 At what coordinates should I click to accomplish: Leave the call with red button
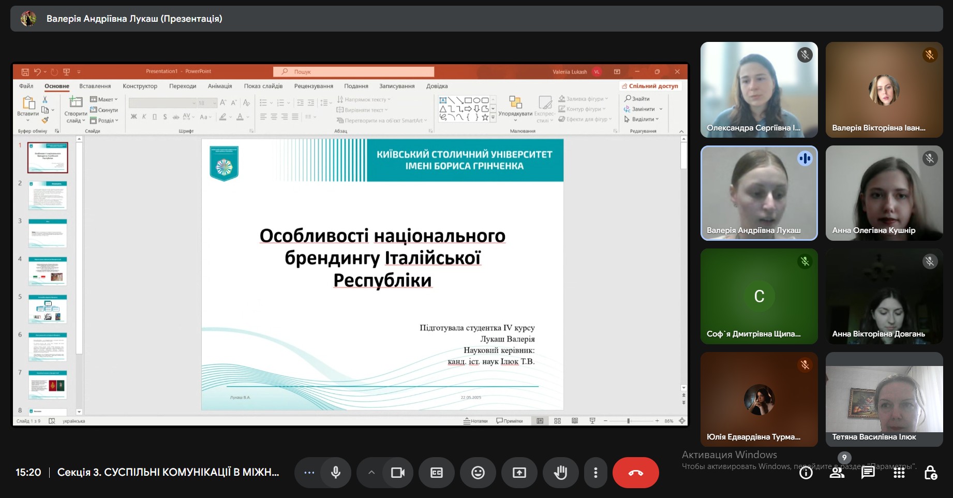pyautogui.click(x=635, y=473)
